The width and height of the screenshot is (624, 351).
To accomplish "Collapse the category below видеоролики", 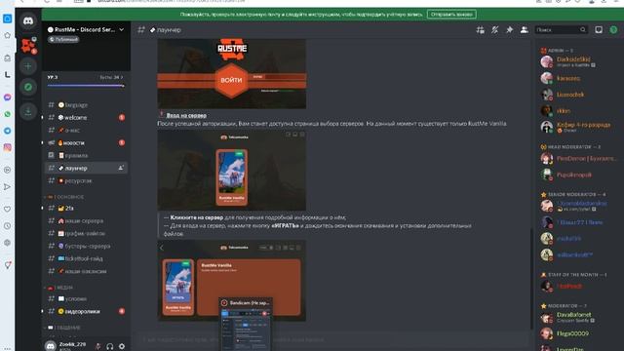I will [62, 328].
